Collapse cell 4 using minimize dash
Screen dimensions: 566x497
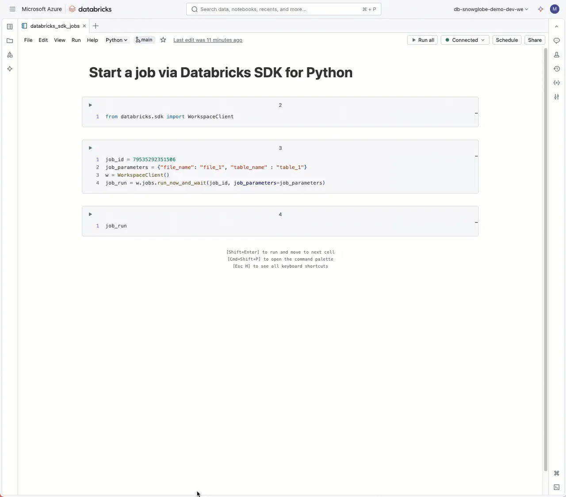click(476, 222)
